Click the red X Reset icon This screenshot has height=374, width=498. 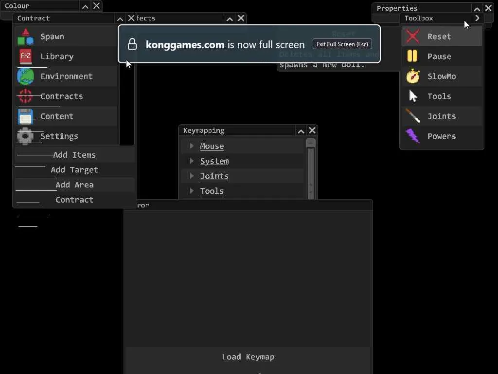412,36
